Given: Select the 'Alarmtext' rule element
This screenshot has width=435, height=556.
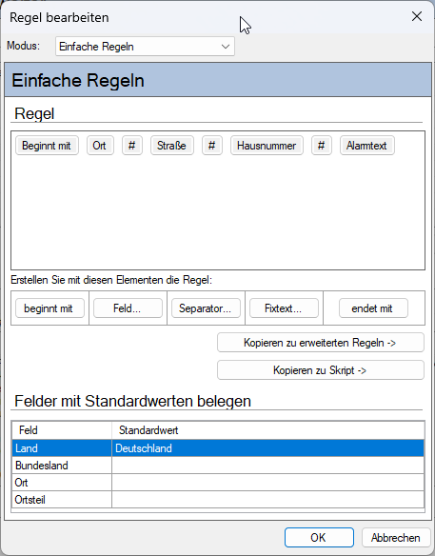Looking at the screenshot, I should [x=366, y=146].
